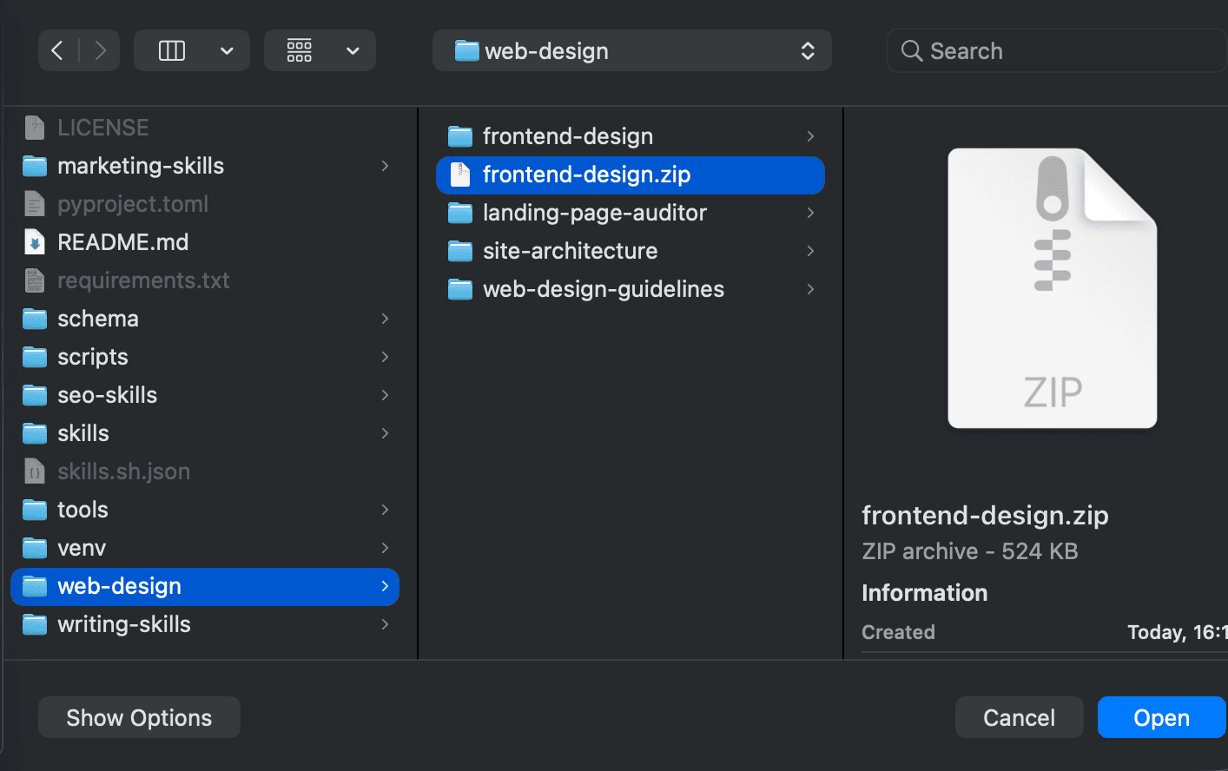Viewport: 1228px width, 771px height.
Task: Open the grouping options chevron
Action: pos(353,50)
